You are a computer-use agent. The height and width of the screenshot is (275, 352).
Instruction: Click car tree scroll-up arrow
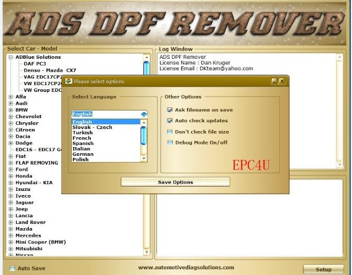pos(147,57)
